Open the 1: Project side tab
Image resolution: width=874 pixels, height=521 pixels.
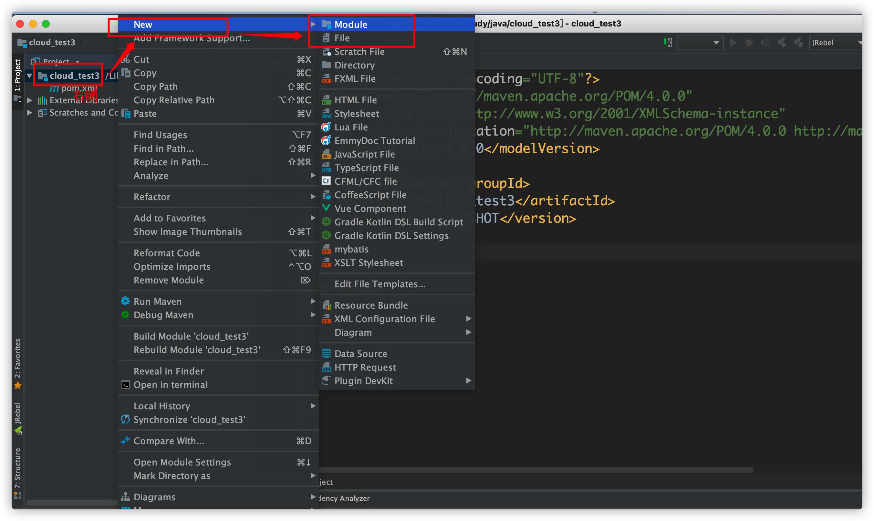[17, 80]
